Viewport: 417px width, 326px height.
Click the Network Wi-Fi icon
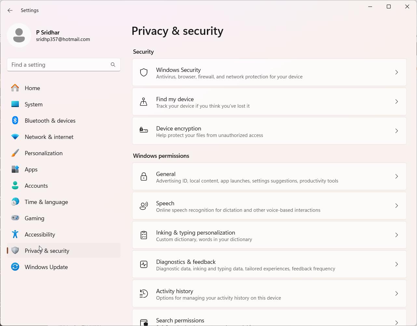pyautogui.click(x=15, y=137)
